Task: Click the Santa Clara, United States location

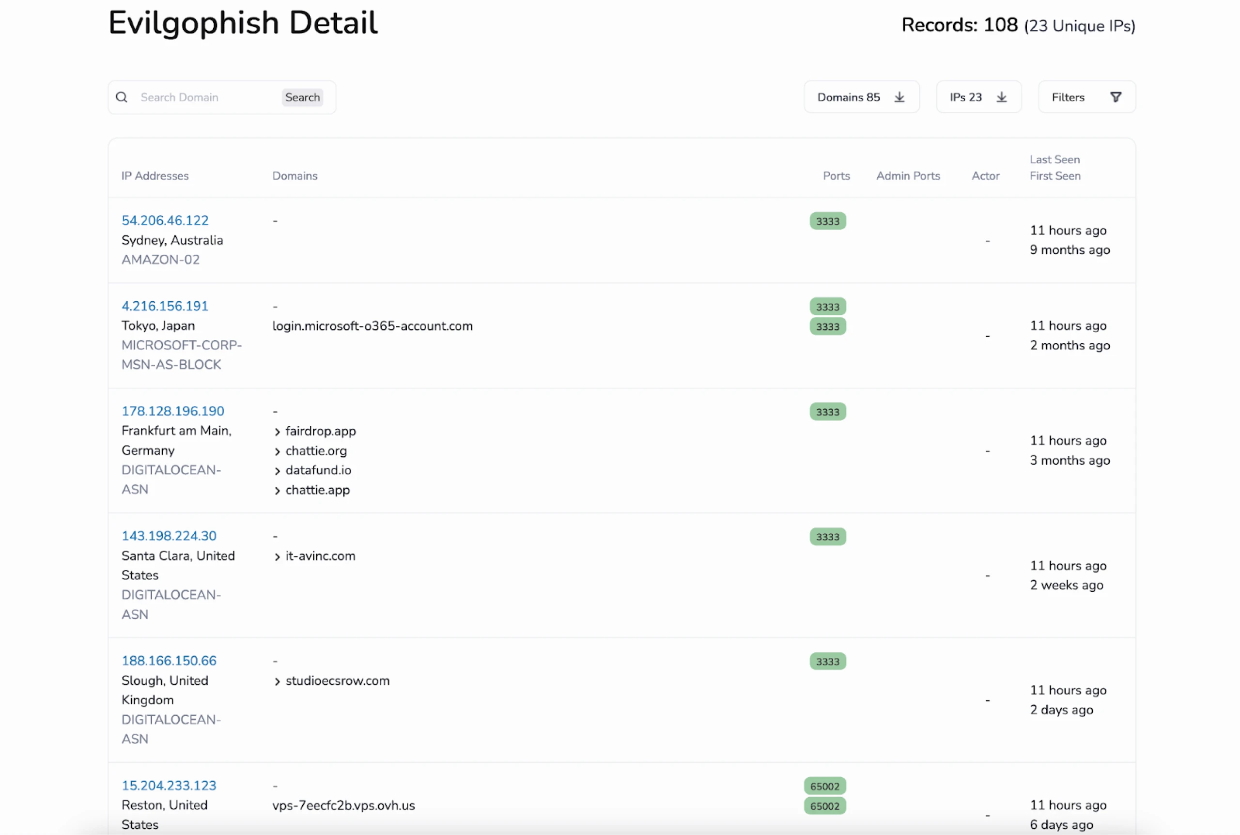Action: (x=178, y=565)
